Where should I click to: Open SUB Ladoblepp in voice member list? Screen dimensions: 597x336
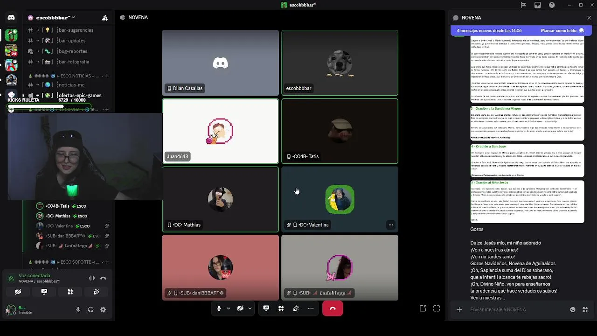tap(72, 246)
